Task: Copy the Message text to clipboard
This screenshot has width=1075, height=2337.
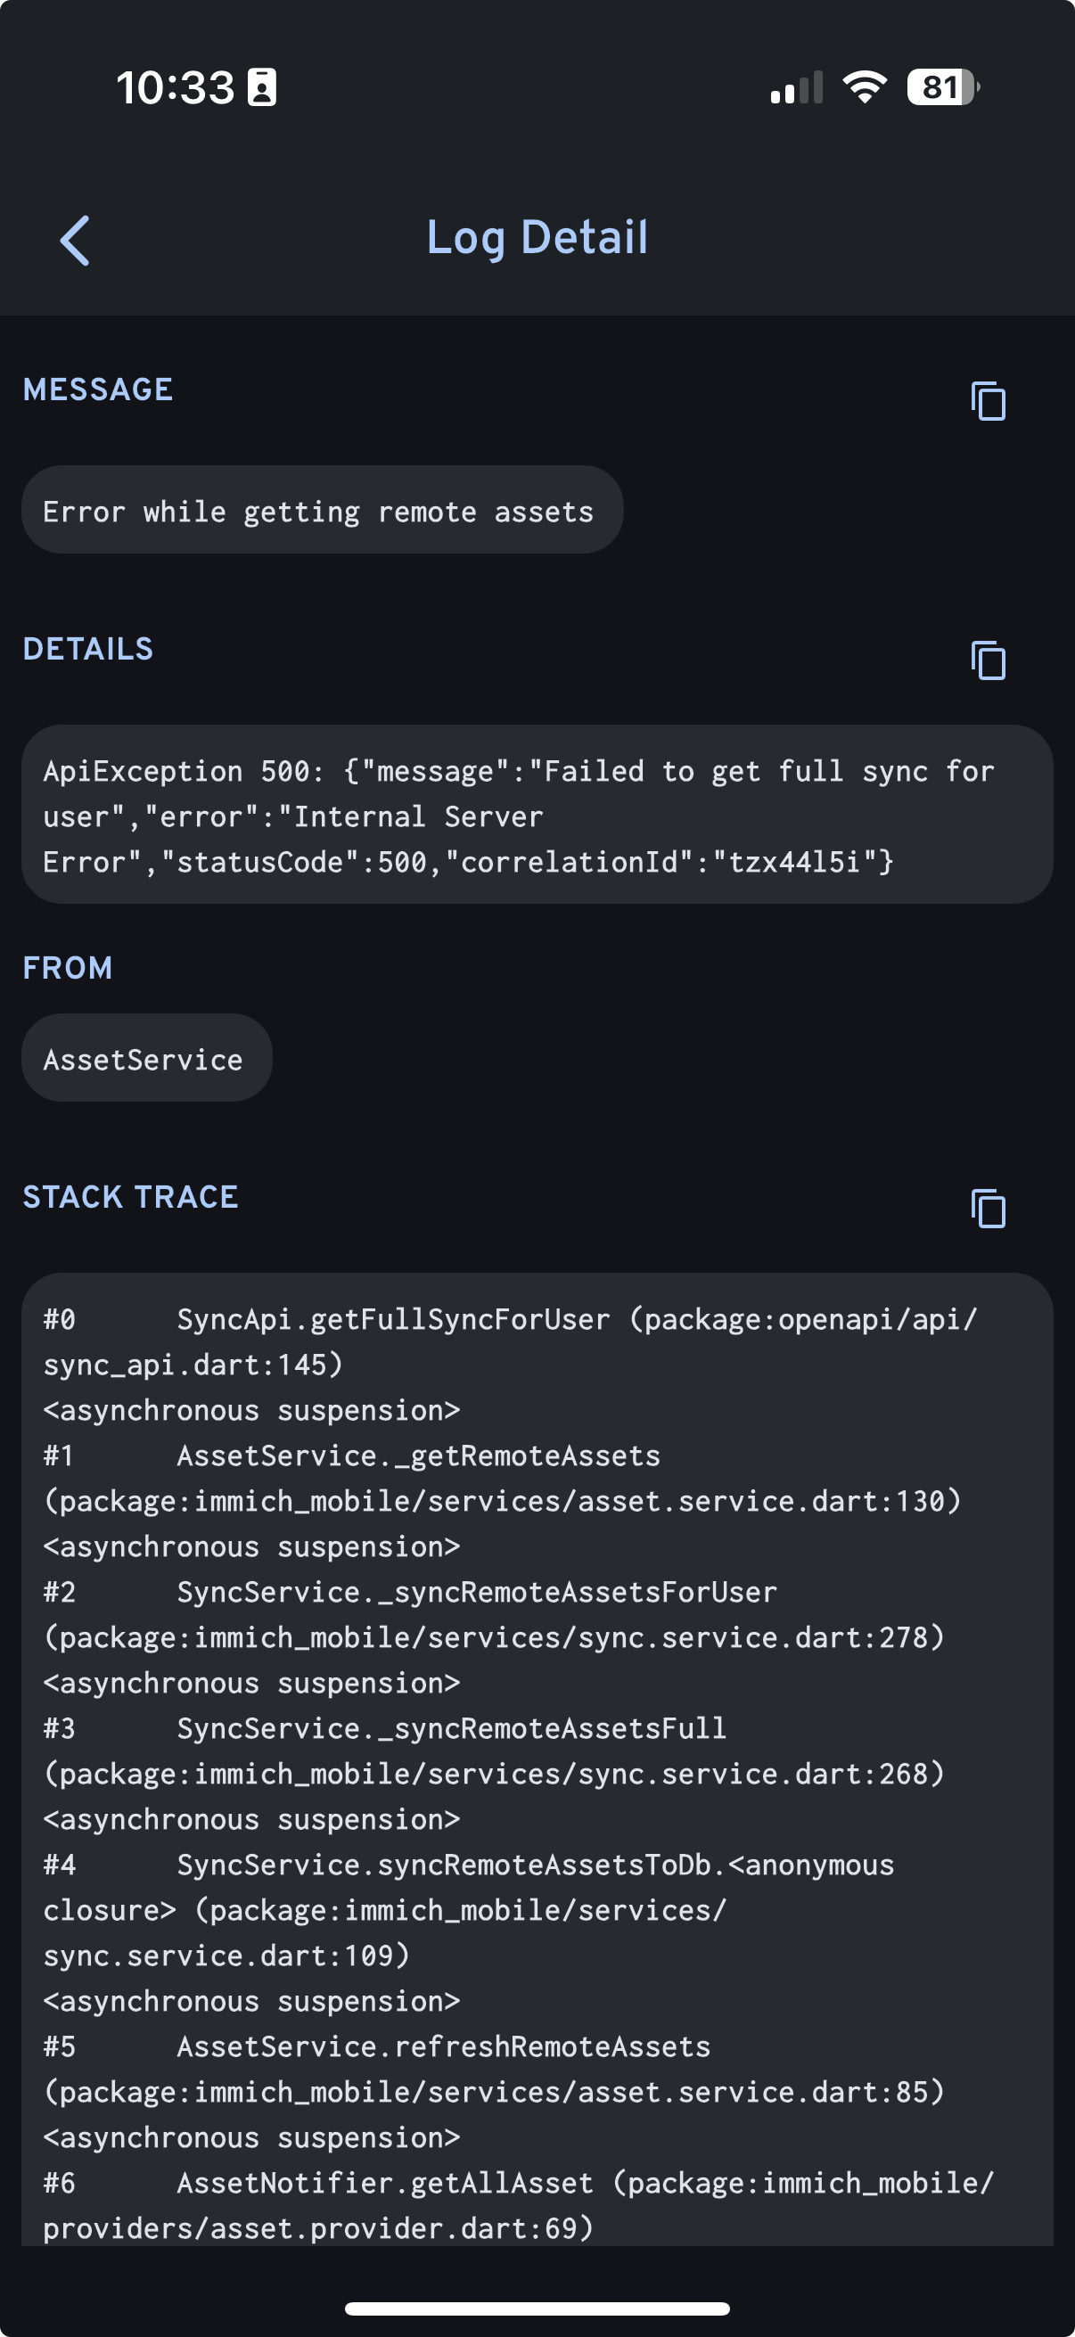Action: click(988, 401)
